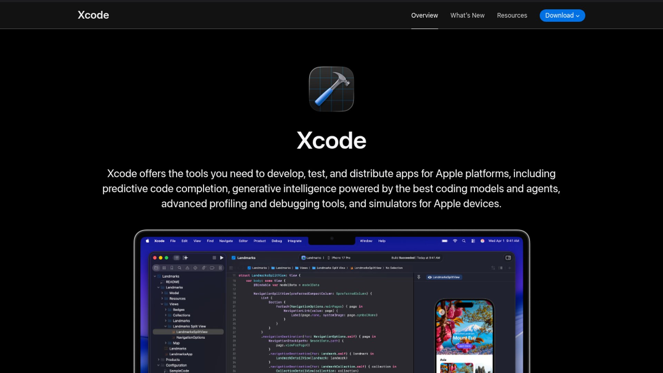Viewport: 663px width, 373px height.
Task: Toggle the inspector panel icon
Action: [x=508, y=258]
